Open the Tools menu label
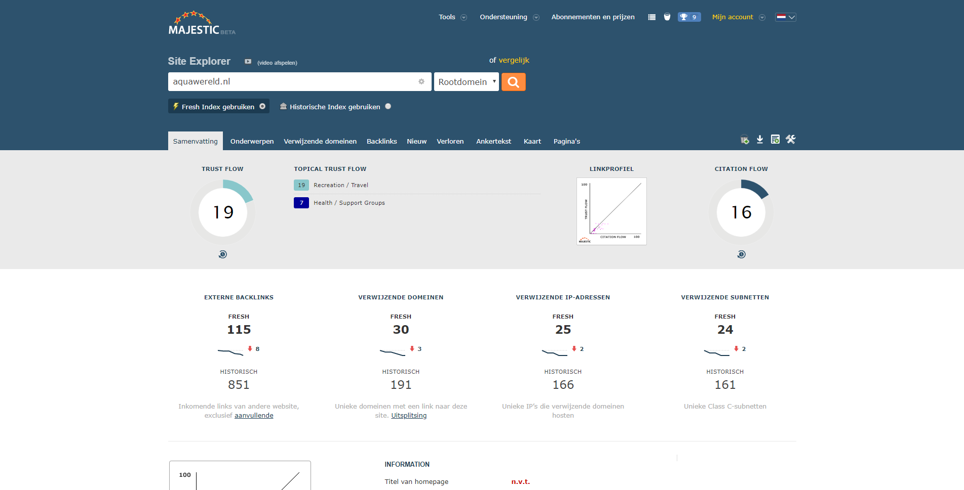This screenshot has width=964, height=490. click(447, 17)
